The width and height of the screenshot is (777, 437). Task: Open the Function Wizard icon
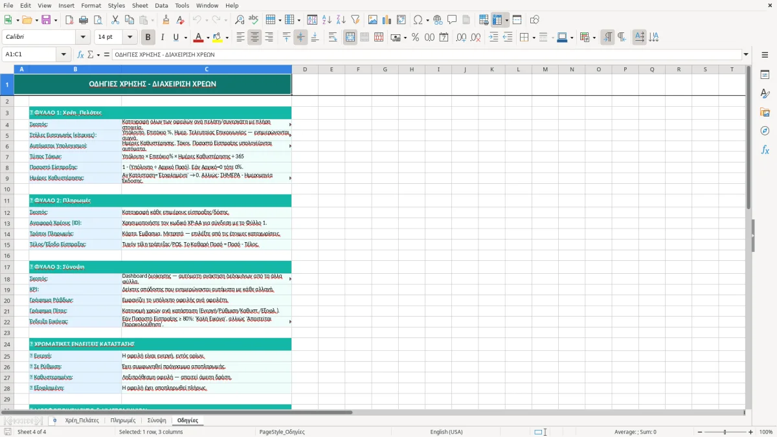coord(80,54)
